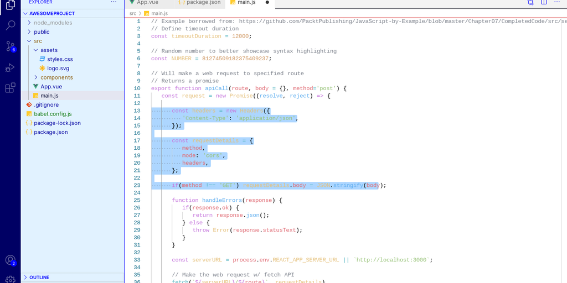
Task: Click the timeoutDuration variable on line 3
Action: (197, 36)
